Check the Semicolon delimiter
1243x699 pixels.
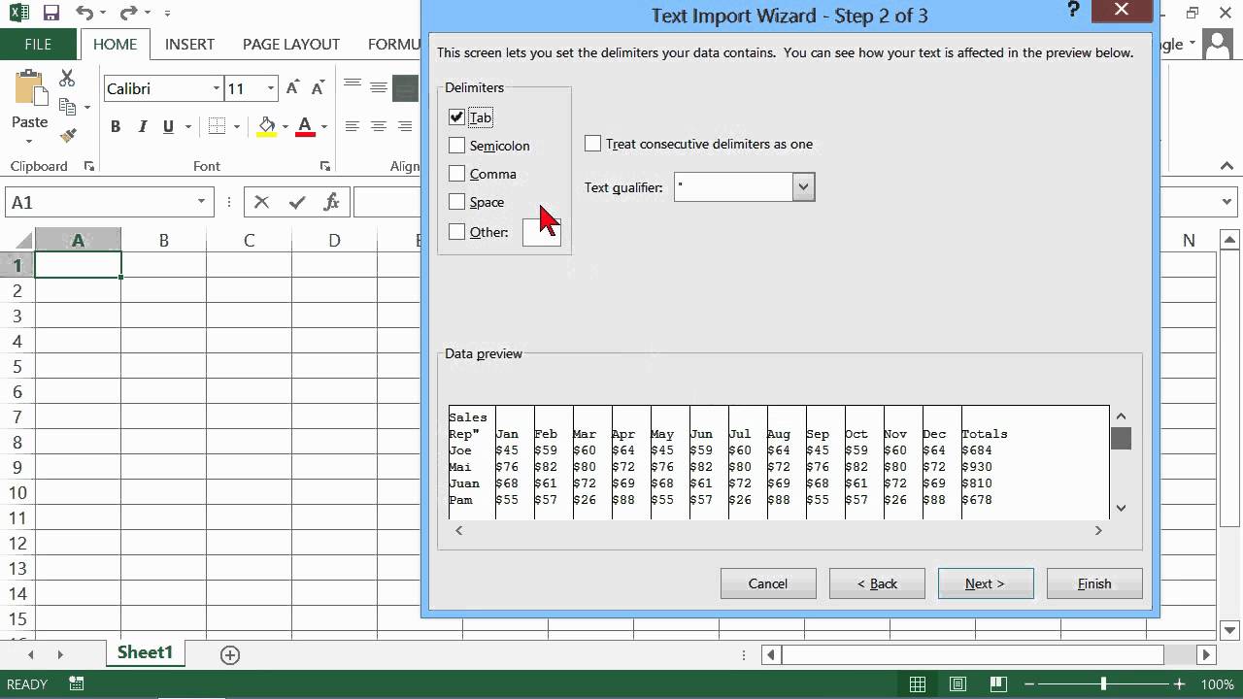[x=457, y=146]
